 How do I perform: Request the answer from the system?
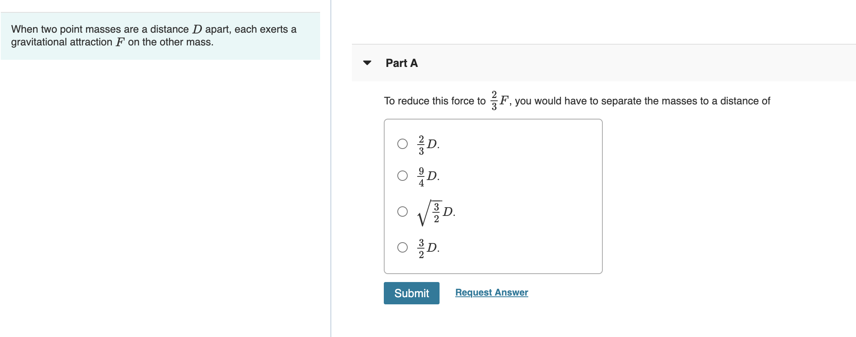[492, 292]
